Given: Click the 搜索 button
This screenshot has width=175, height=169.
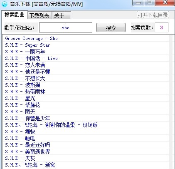Looking at the screenshot, I should pyautogui.click(x=111, y=27).
